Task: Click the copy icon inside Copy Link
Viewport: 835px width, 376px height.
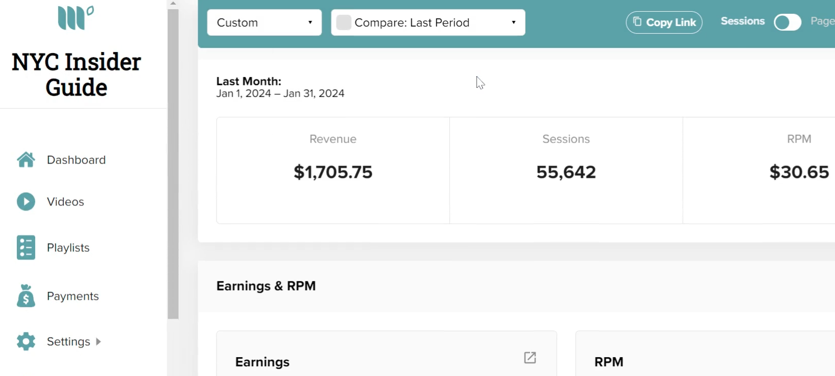Action: pyautogui.click(x=637, y=21)
